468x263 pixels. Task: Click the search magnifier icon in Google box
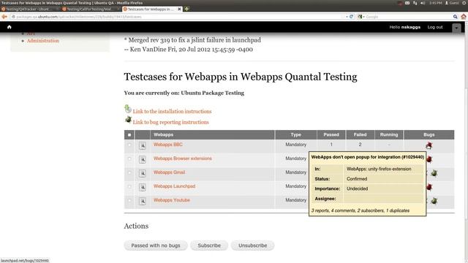click(455, 17)
